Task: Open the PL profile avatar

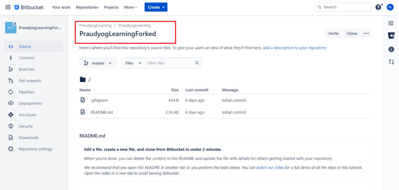Action: [390, 7]
